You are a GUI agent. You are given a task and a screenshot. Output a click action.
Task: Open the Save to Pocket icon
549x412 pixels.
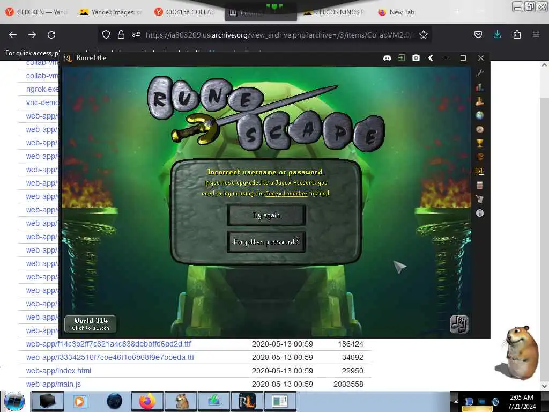click(478, 34)
